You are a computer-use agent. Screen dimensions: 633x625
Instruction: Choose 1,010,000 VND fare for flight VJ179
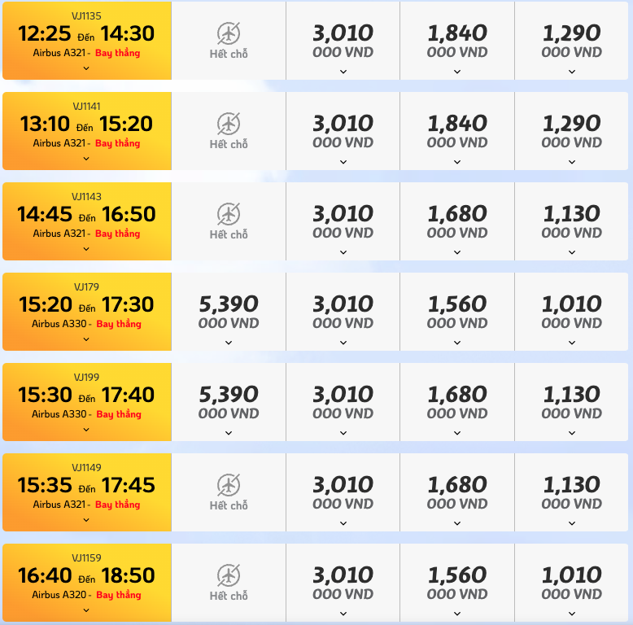[571, 312]
